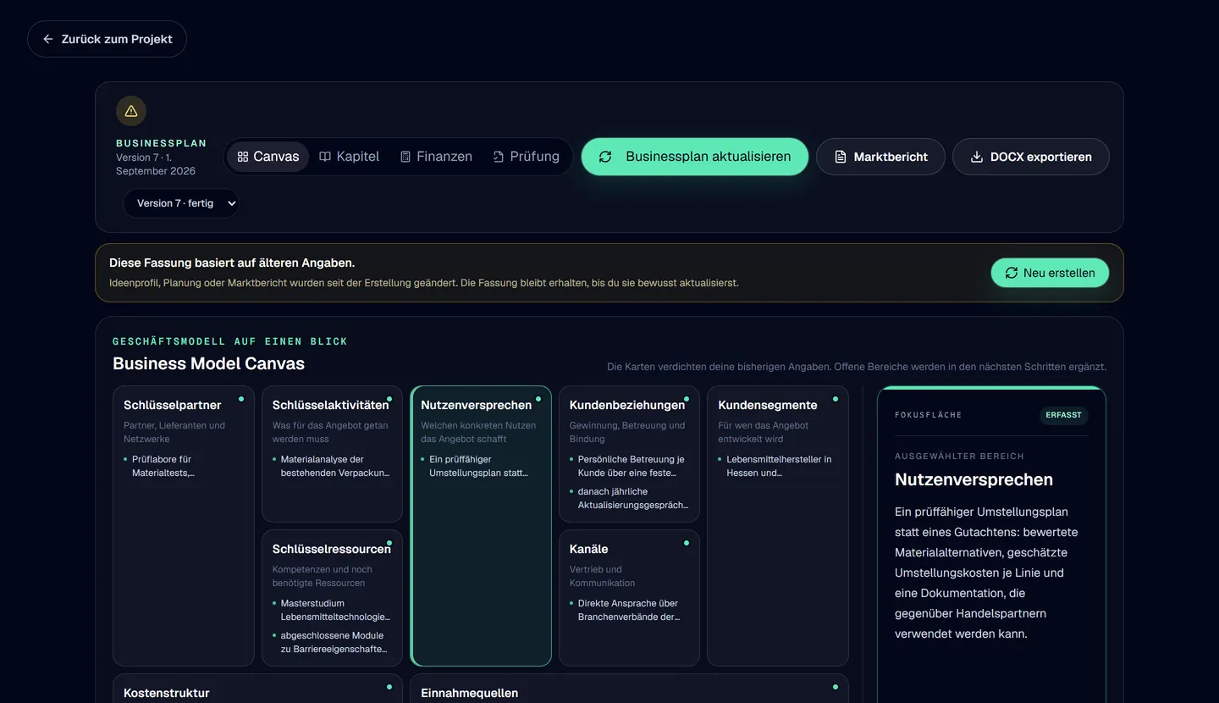Focus the Schlüsselressourcen card heading
The image size is (1219, 703).
tap(332, 549)
